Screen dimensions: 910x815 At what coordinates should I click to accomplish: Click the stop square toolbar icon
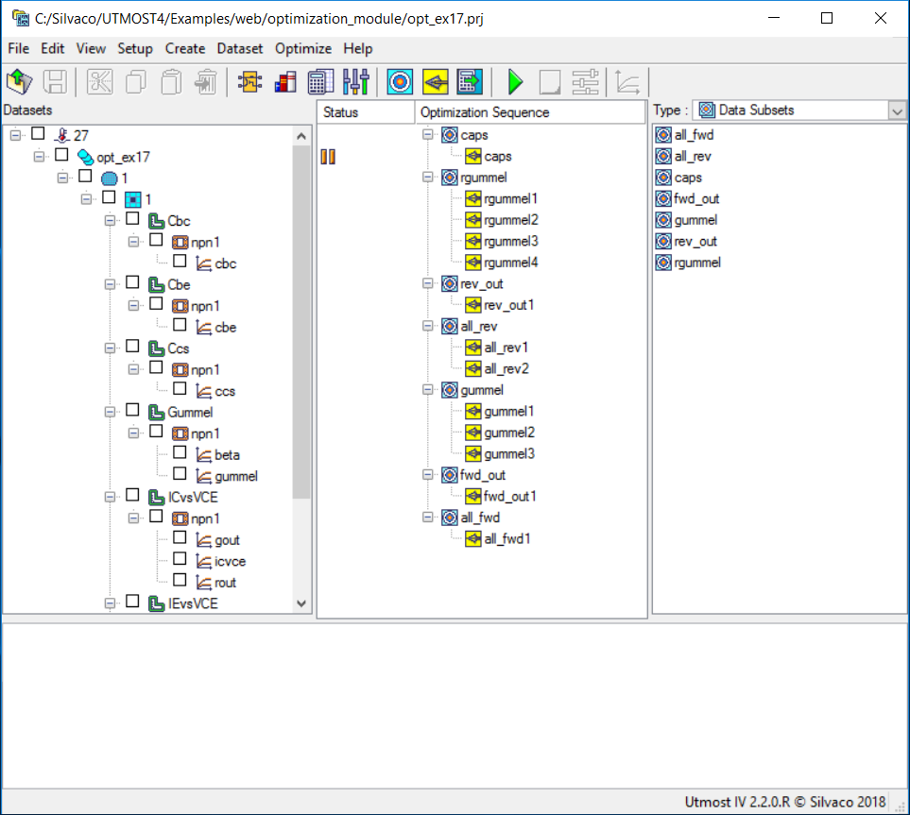click(x=550, y=82)
